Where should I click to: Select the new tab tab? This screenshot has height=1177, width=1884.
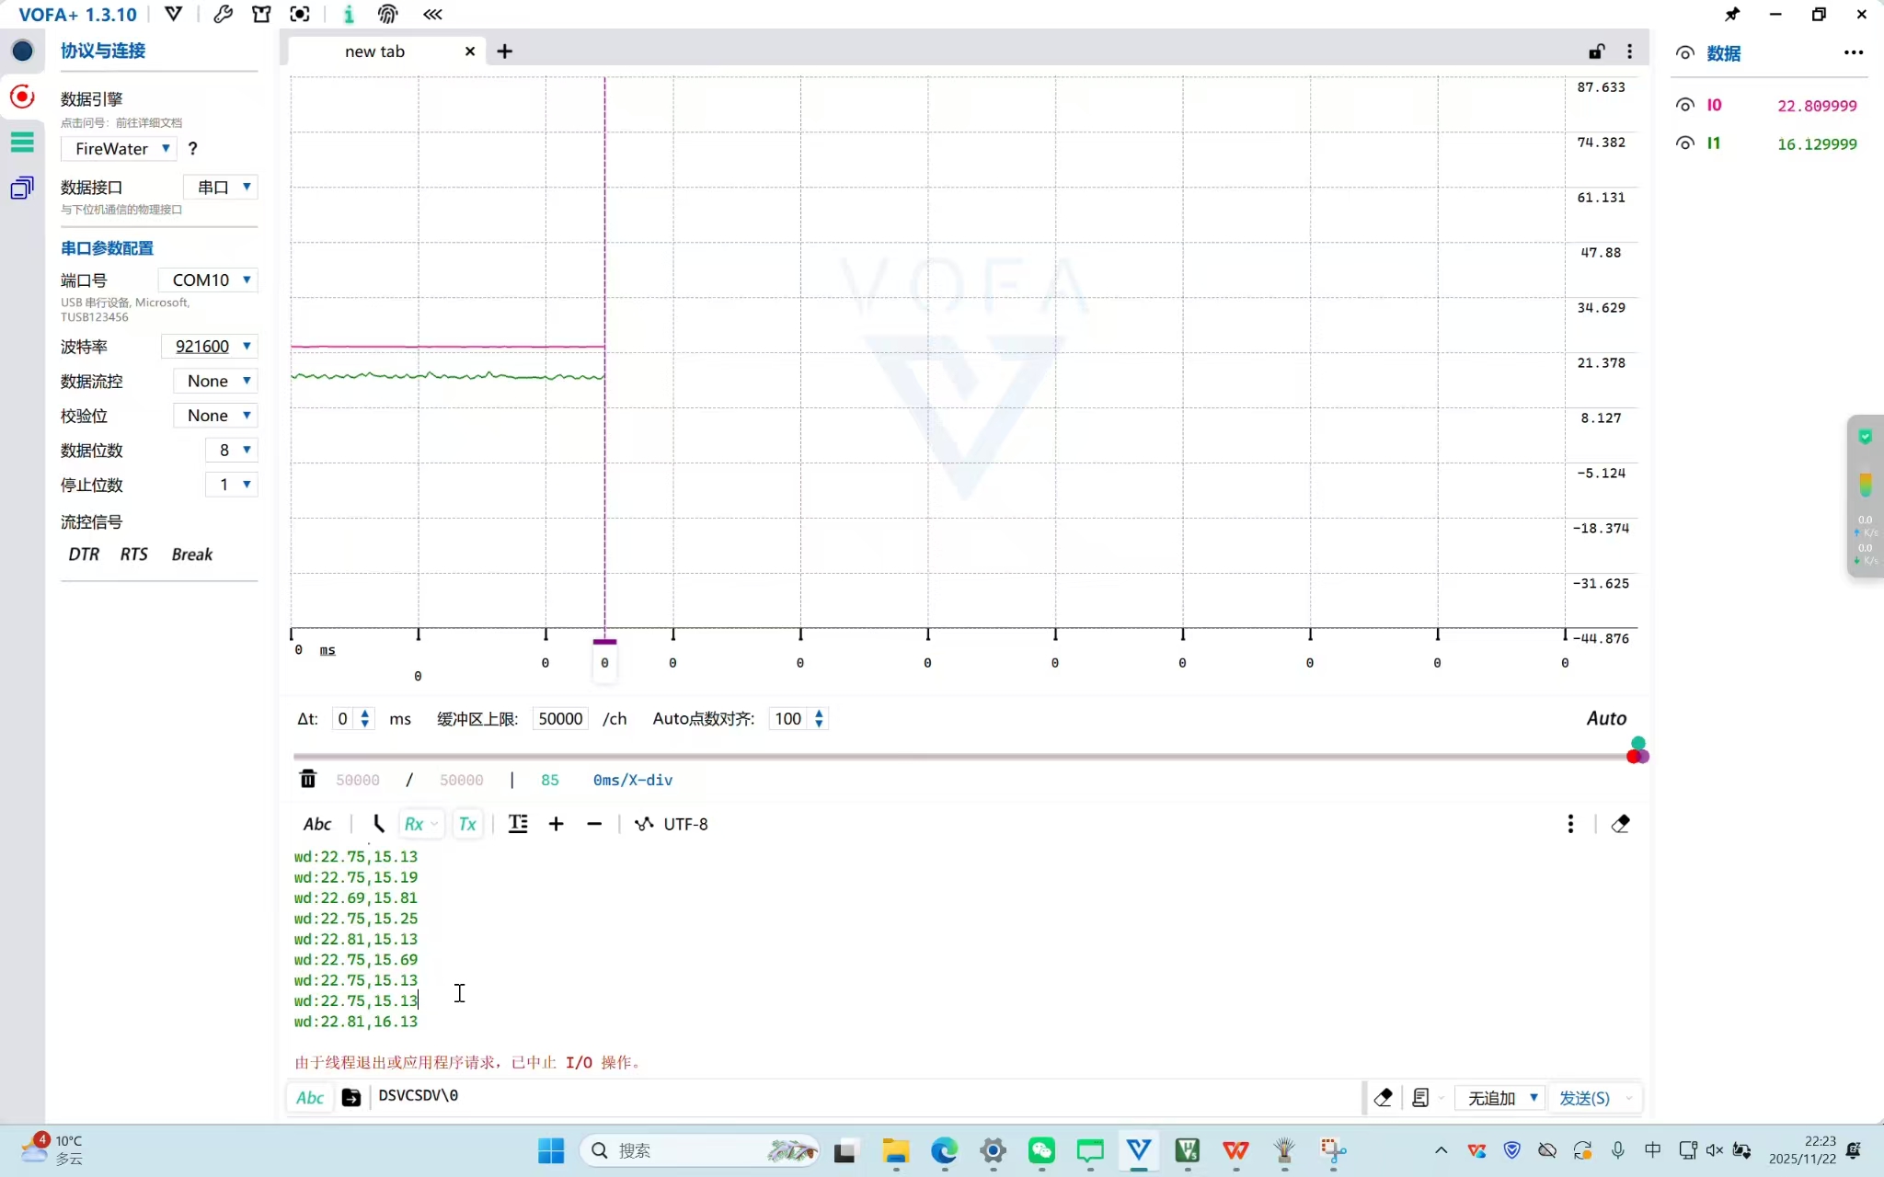[375, 51]
